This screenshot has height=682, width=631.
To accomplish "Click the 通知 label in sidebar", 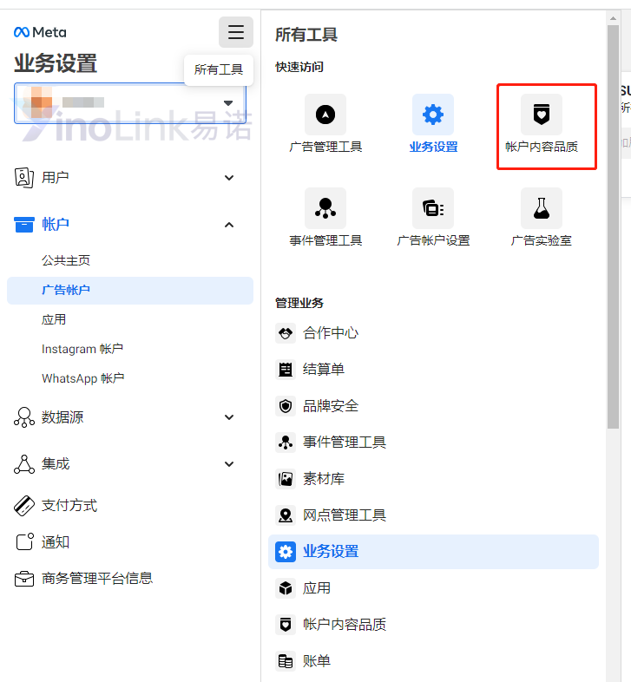I will coord(56,542).
